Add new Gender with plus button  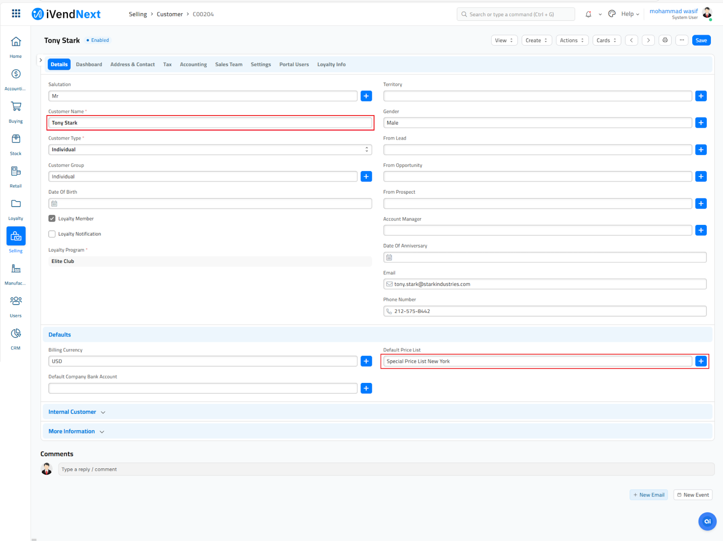[701, 122]
